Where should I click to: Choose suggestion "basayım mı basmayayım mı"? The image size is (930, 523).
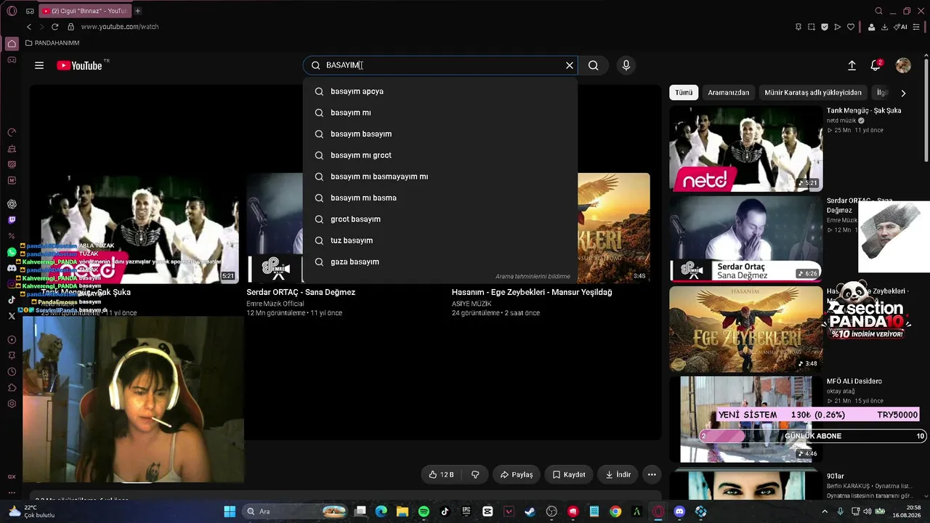(440, 177)
